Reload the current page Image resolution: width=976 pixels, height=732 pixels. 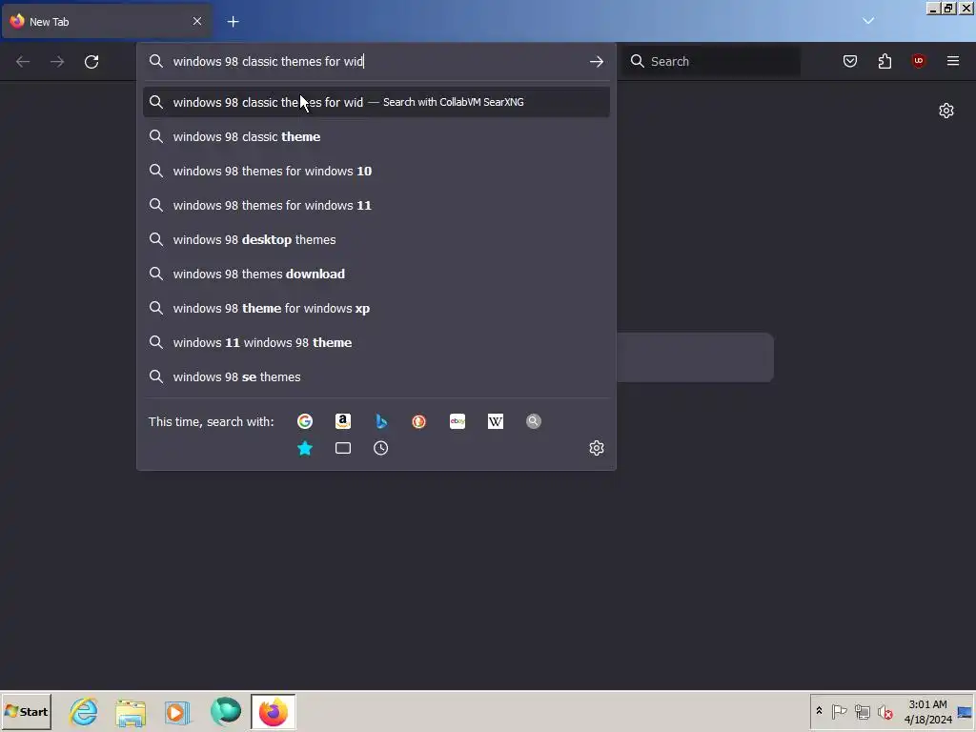(x=91, y=61)
